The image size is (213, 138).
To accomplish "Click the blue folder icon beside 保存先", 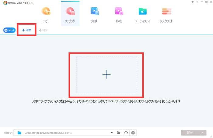I will 19,133.
